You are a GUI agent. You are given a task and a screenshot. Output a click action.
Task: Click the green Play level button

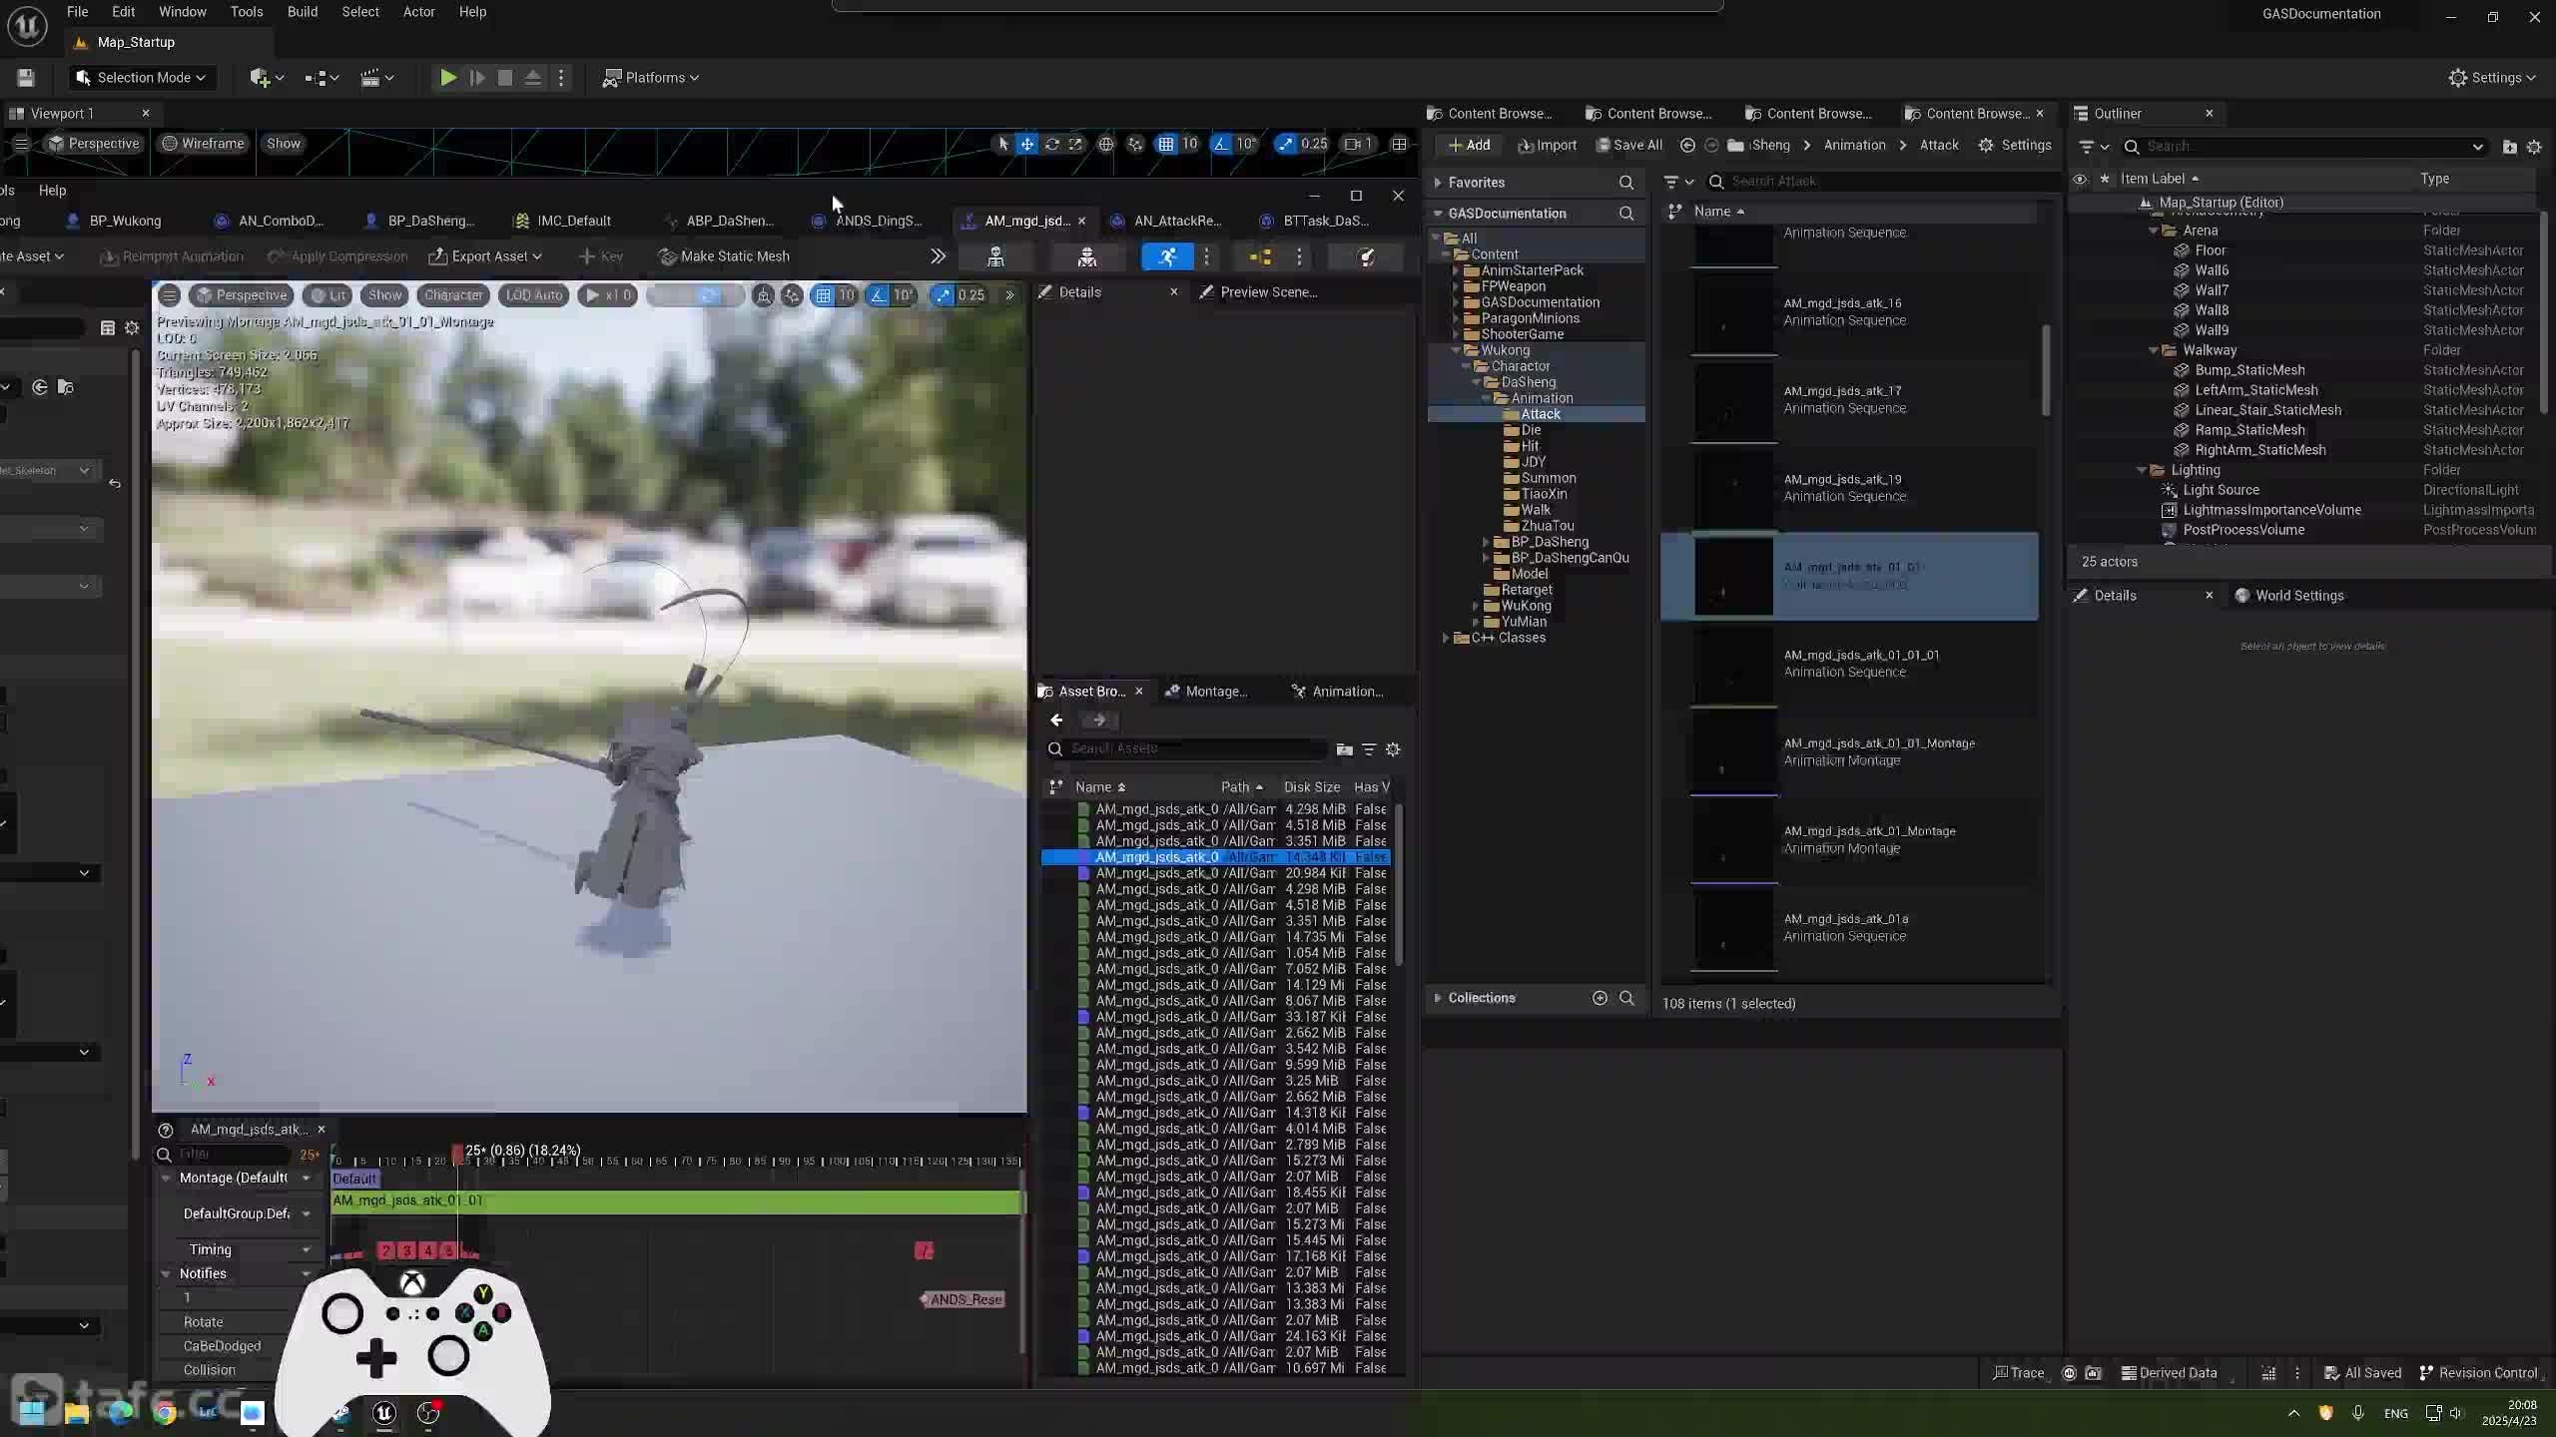pyautogui.click(x=448, y=78)
